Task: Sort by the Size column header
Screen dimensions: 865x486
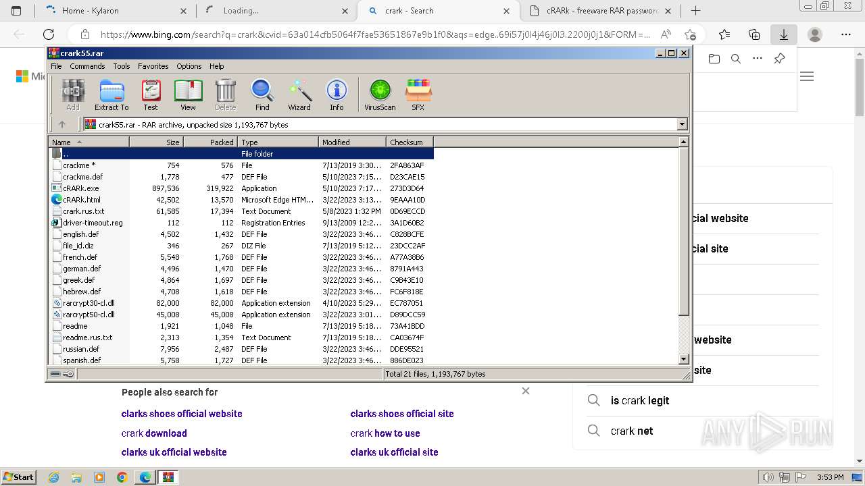Action: click(x=156, y=142)
